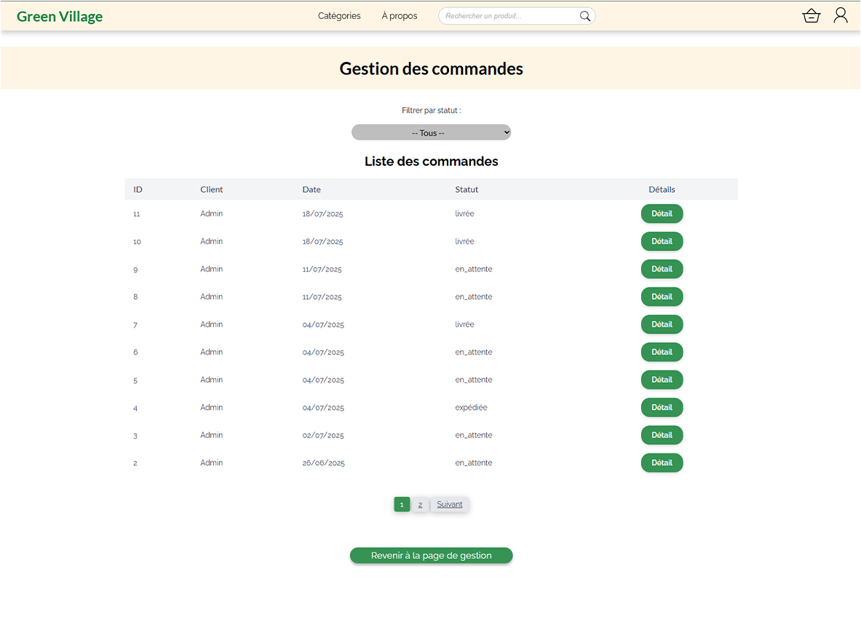Expand the status filter dropdown
861x623 pixels.
tap(431, 132)
